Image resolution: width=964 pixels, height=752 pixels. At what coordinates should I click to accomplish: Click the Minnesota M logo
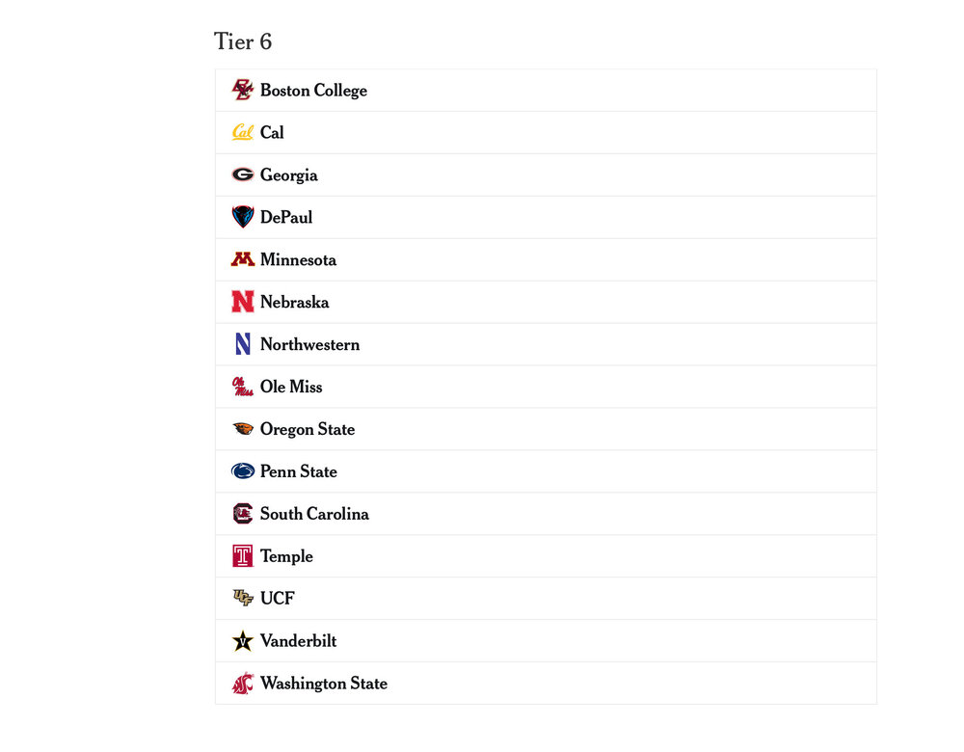[242, 259]
